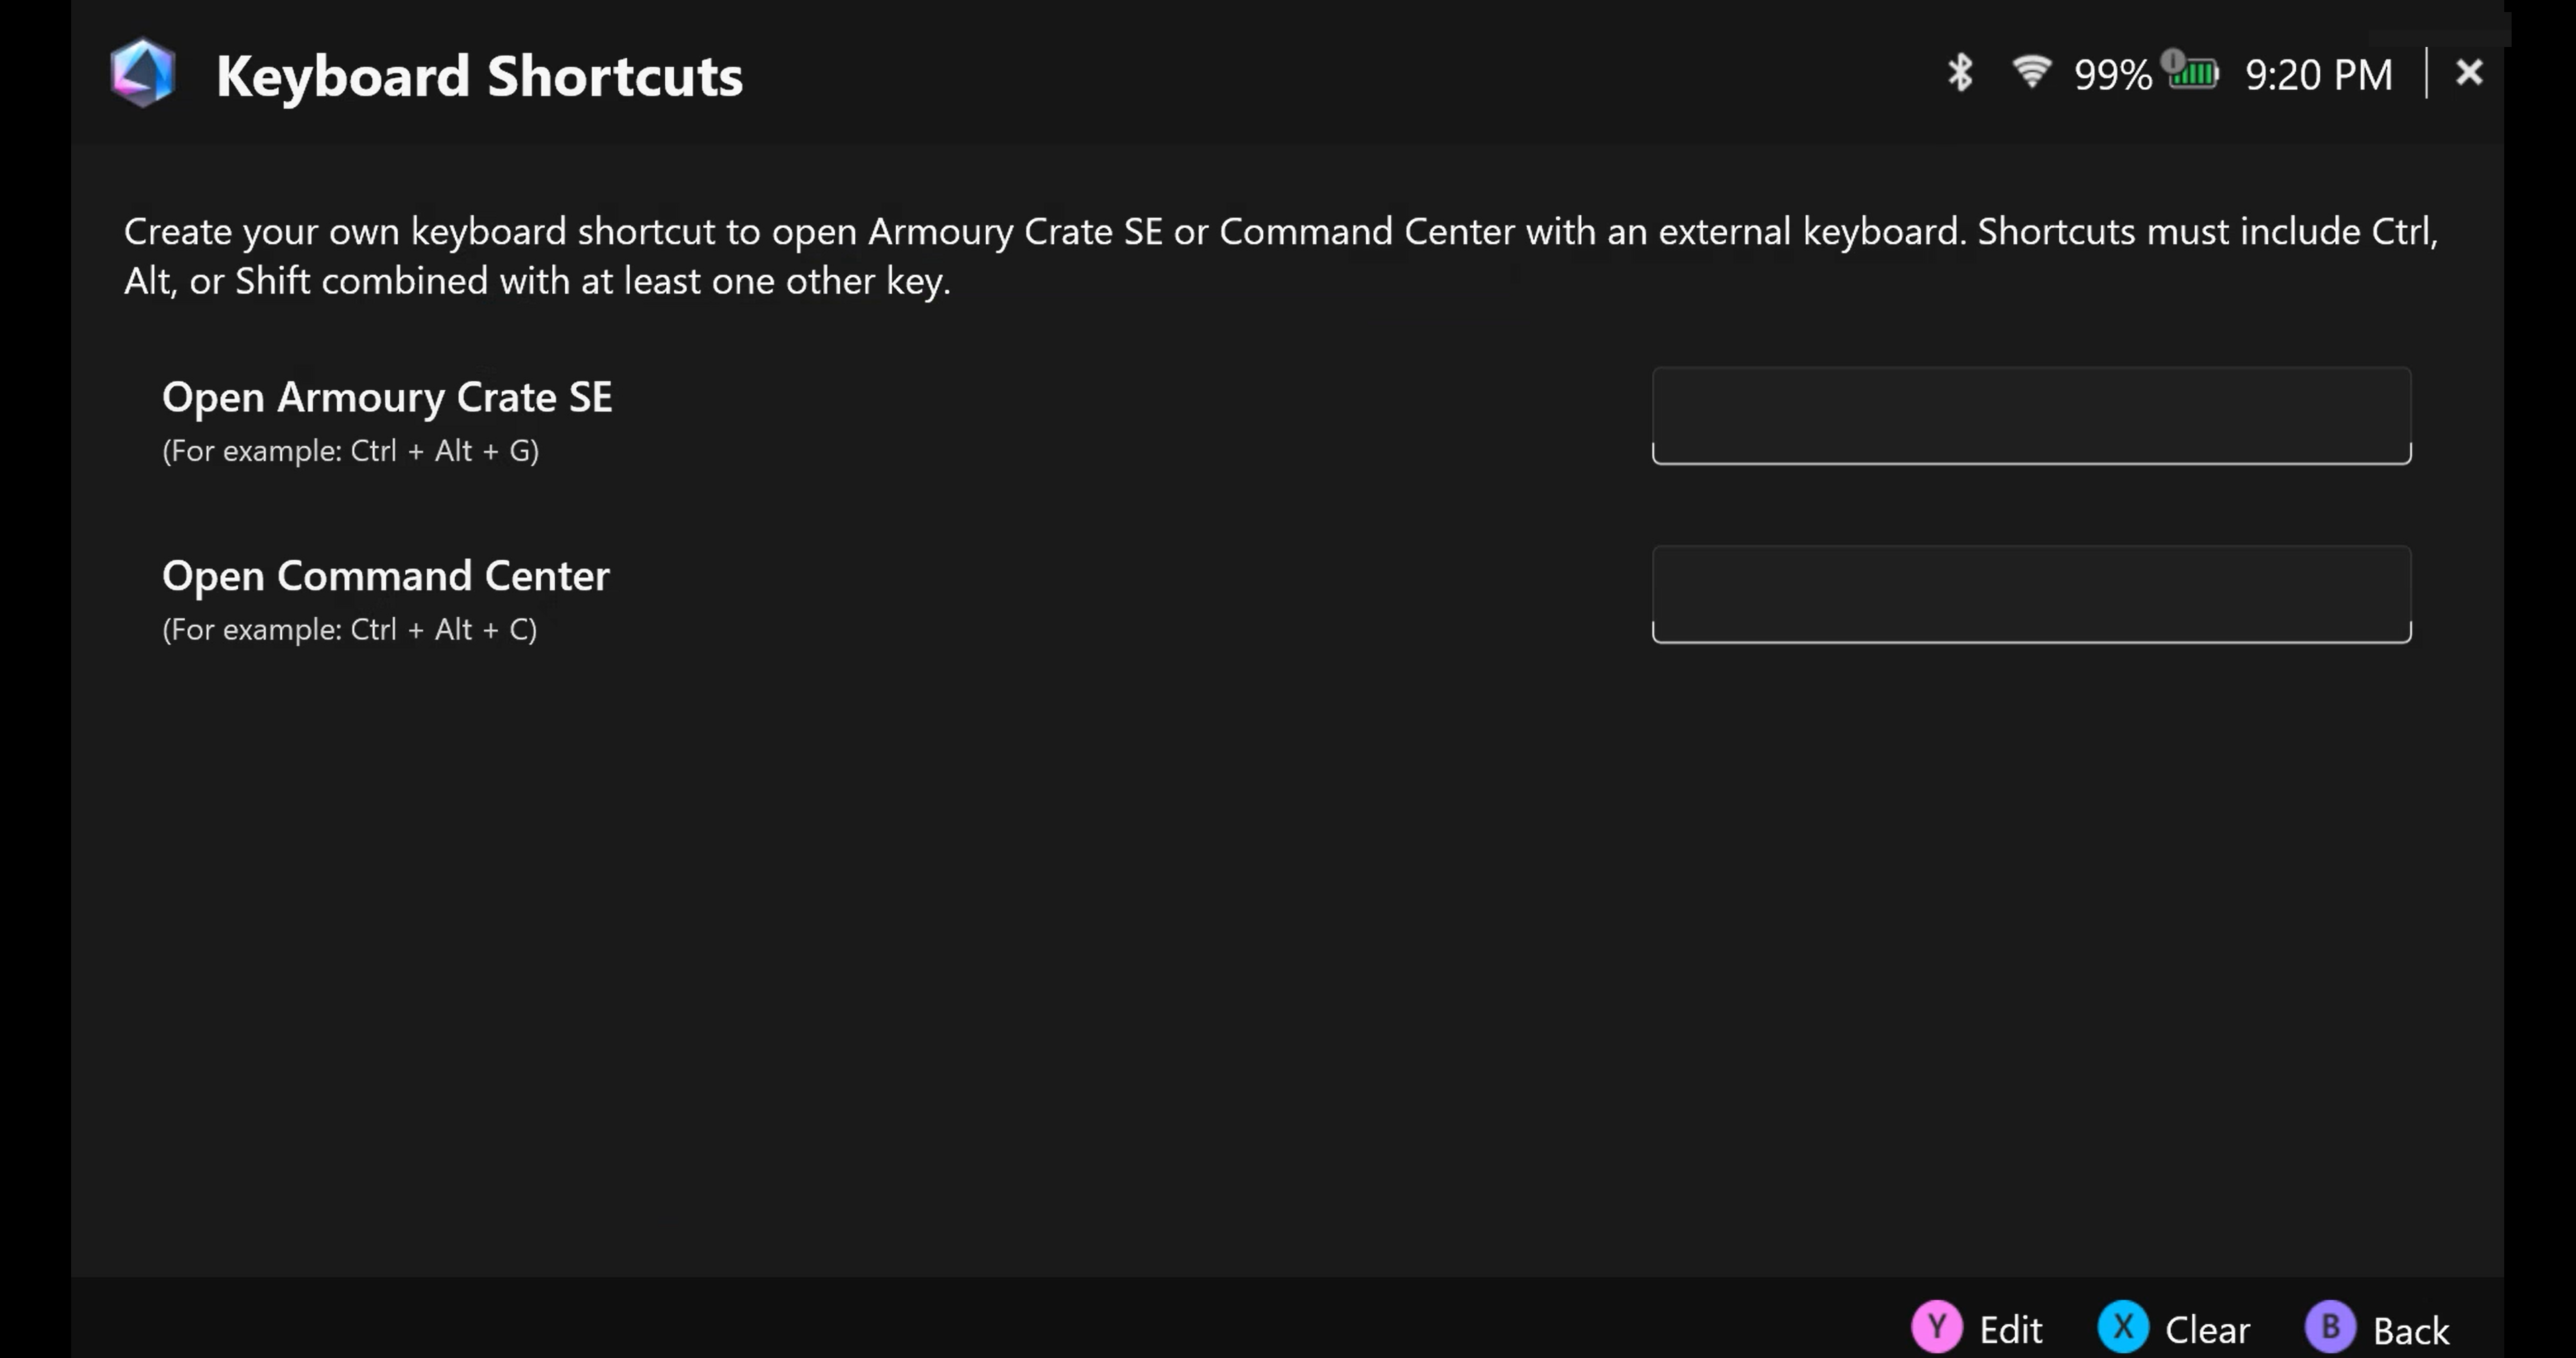Click the Bluetooth status icon
The width and height of the screenshot is (2576, 1358).
1960,73
